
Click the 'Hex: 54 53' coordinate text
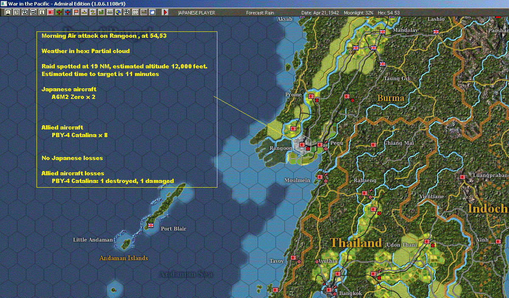coord(388,13)
